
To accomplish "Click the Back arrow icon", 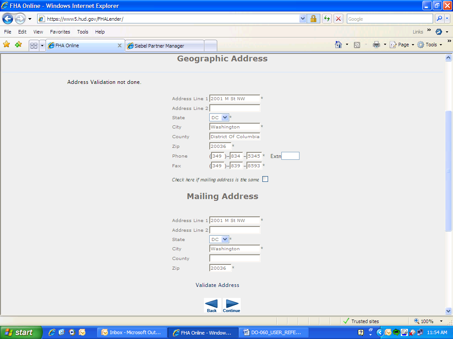I will tap(212, 304).
